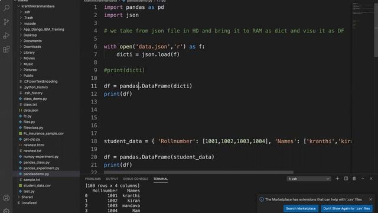Expand the Documents folder

pos(32,41)
